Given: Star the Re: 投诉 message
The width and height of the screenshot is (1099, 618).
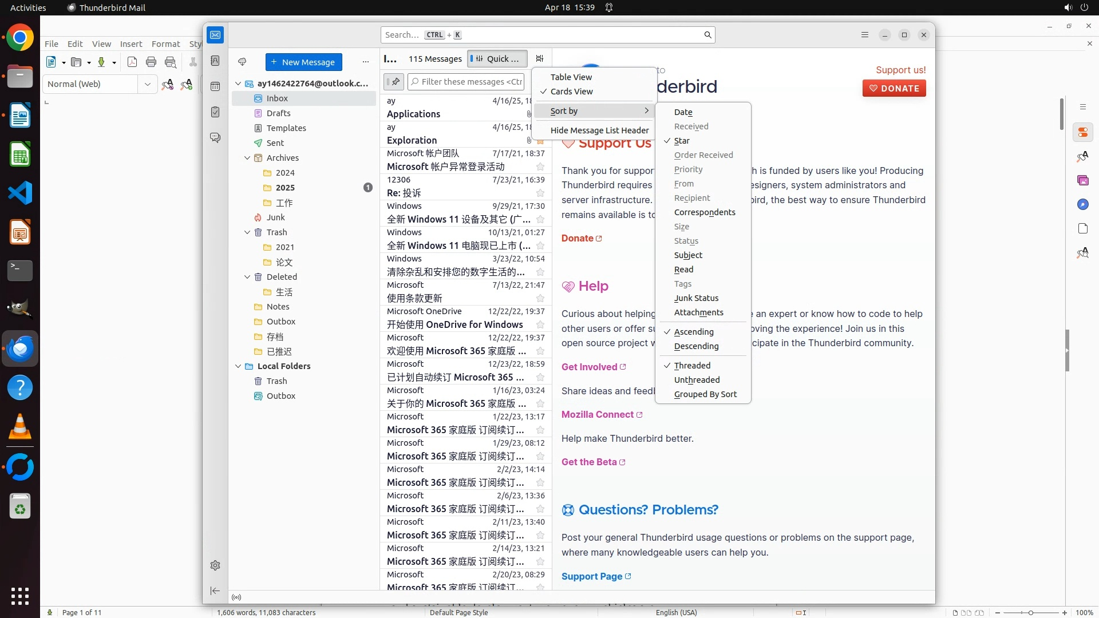Looking at the screenshot, I should 540,193.
